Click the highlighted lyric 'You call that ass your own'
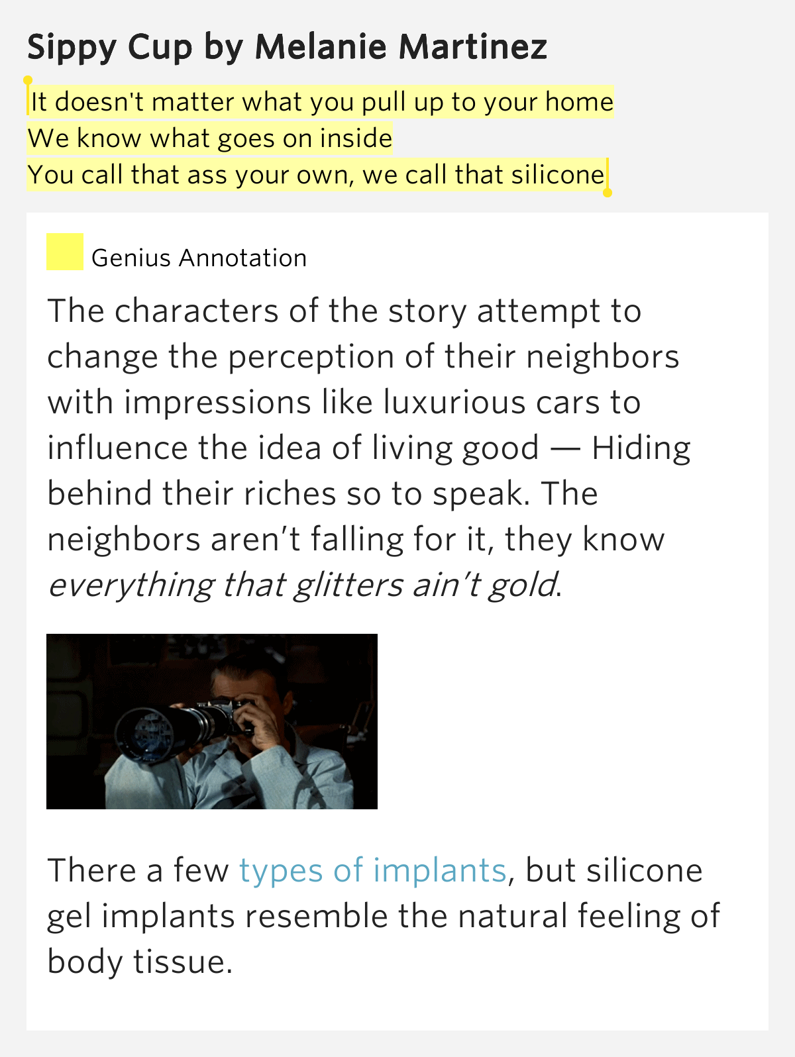 pyautogui.click(x=188, y=175)
